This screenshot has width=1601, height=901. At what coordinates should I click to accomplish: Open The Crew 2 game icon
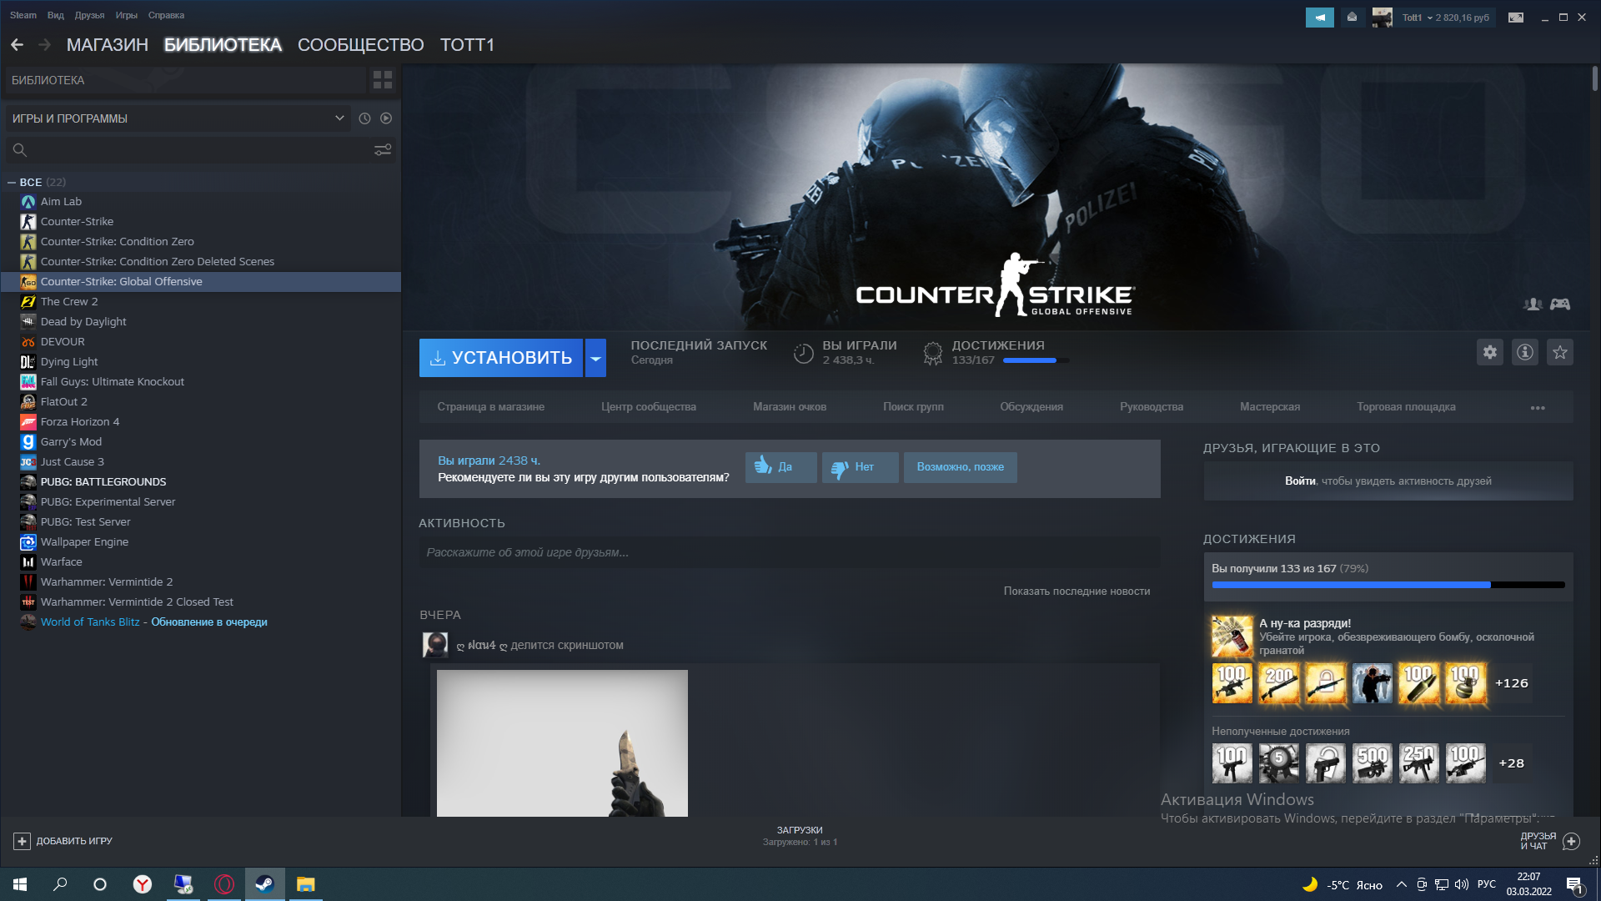(28, 302)
